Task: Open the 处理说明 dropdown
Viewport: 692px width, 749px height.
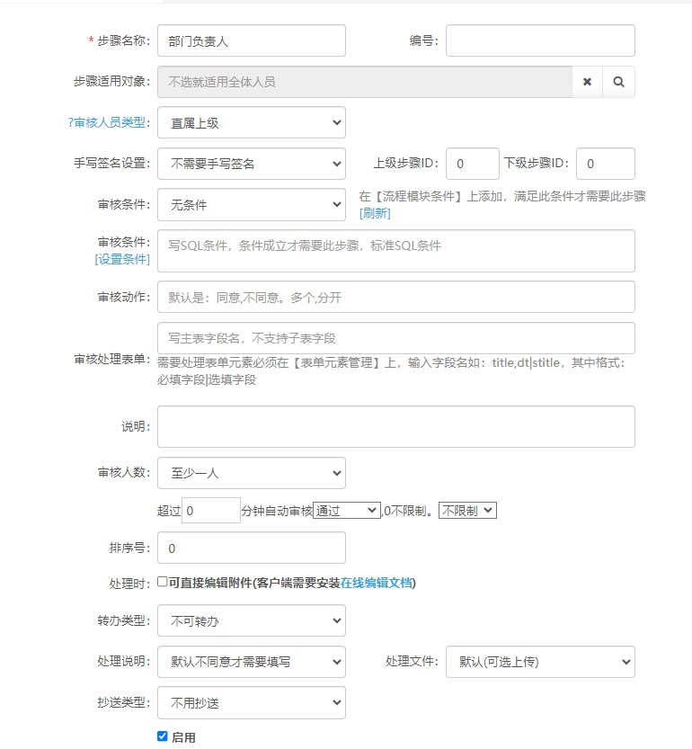Action: (252, 662)
